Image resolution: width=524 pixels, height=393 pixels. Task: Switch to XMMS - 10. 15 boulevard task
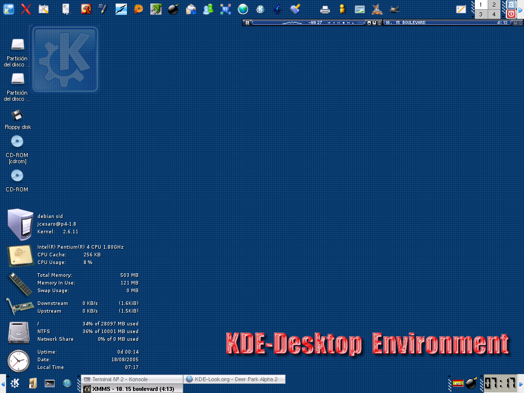coord(132,389)
